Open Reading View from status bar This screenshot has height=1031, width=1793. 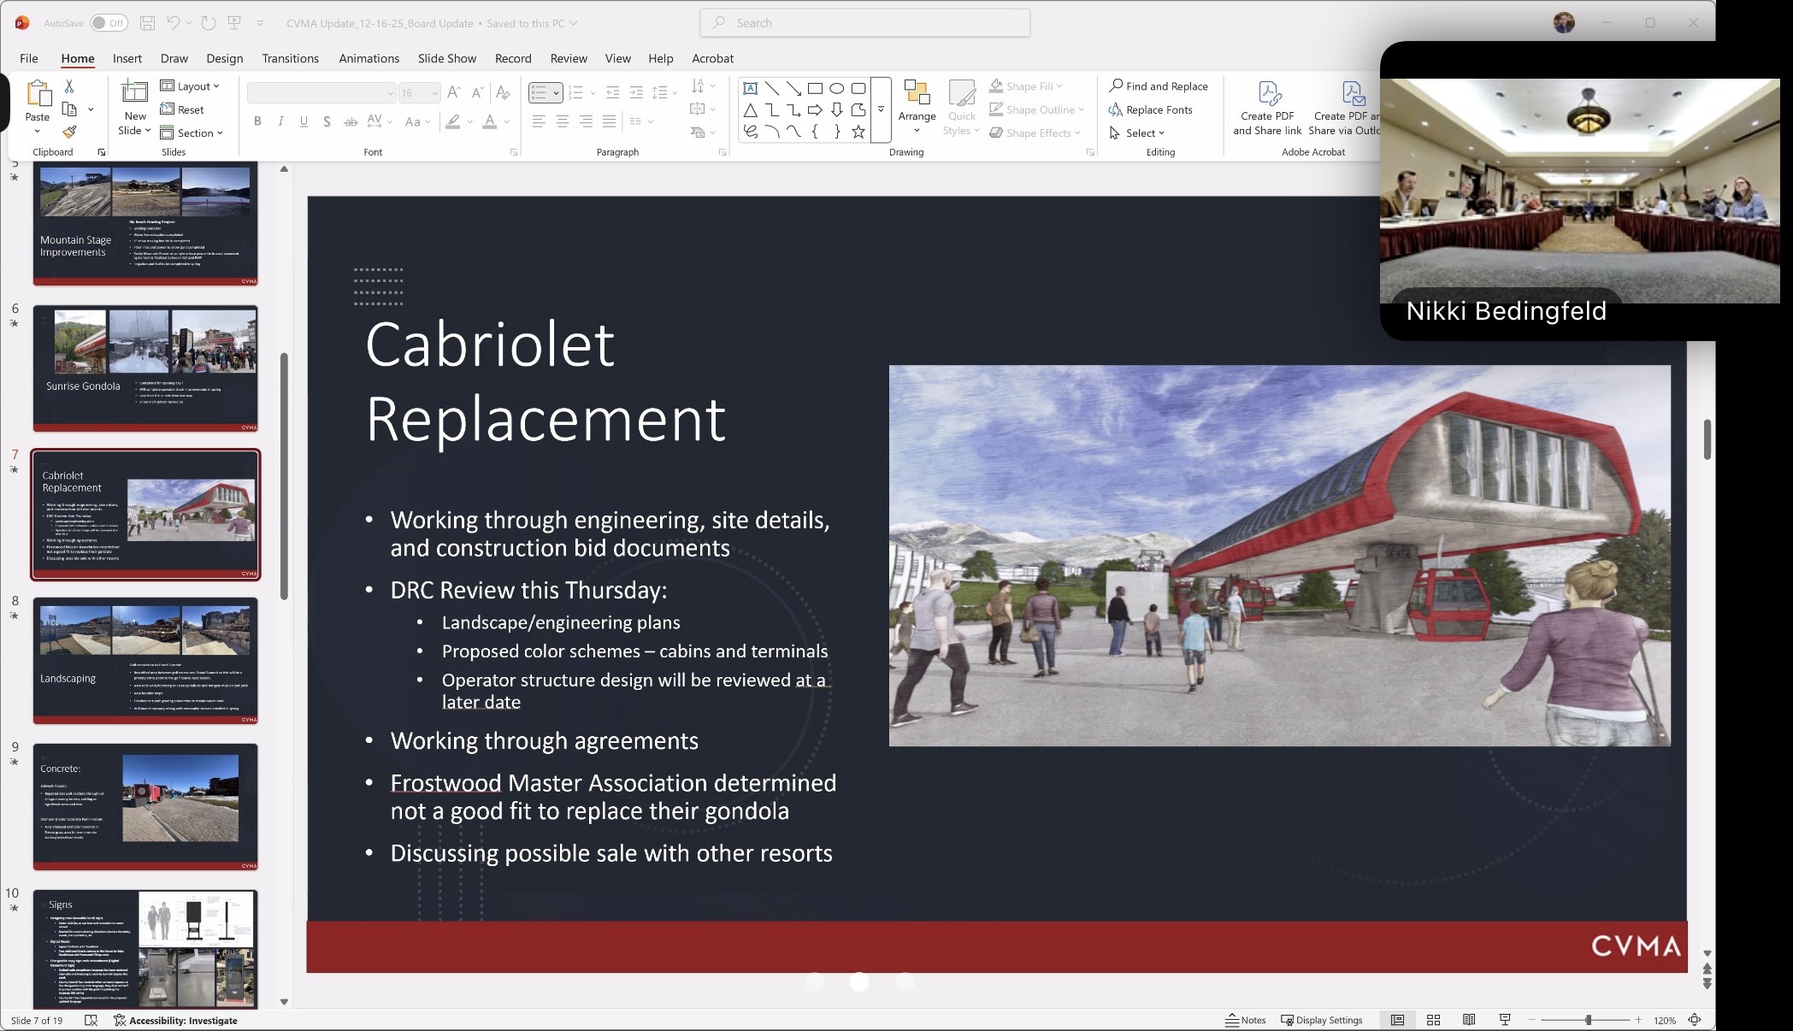1469,1020
